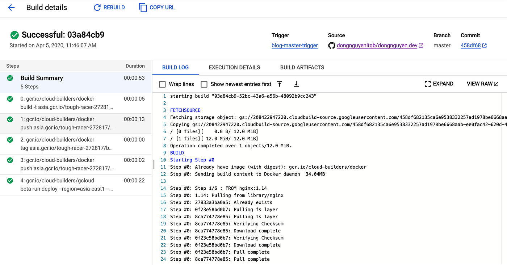Open the commit 458df68 link

pyautogui.click(x=470, y=46)
